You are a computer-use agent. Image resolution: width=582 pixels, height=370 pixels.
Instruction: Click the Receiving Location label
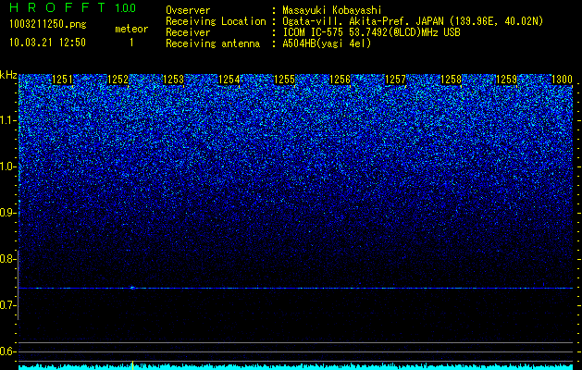pos(216,21)
